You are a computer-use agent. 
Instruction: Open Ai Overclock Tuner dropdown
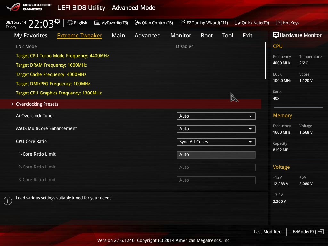point(216,116)
